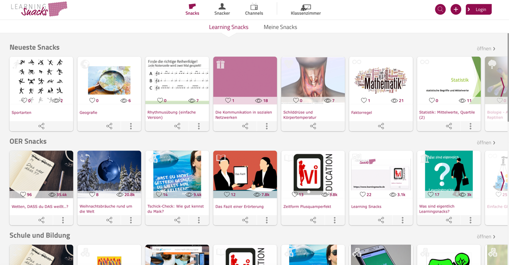Screen dimensions: 509x265
Task: Share Die Kommunikation in sozialen Netzwerken snack
Action: [x=245, y=126]
